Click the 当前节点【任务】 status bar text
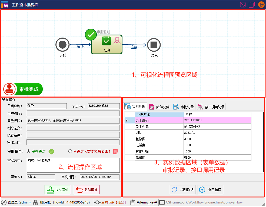The width and height of the screenshot is (266, 207). tap(114, 202)
